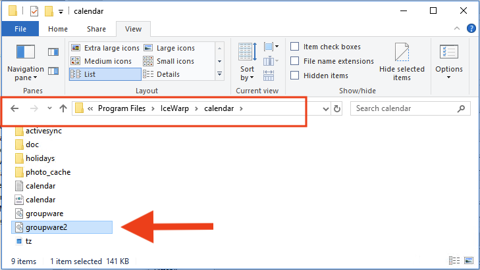Click the Properties quick access icon
The image size is (480, 270).
(x=34, y=11)
